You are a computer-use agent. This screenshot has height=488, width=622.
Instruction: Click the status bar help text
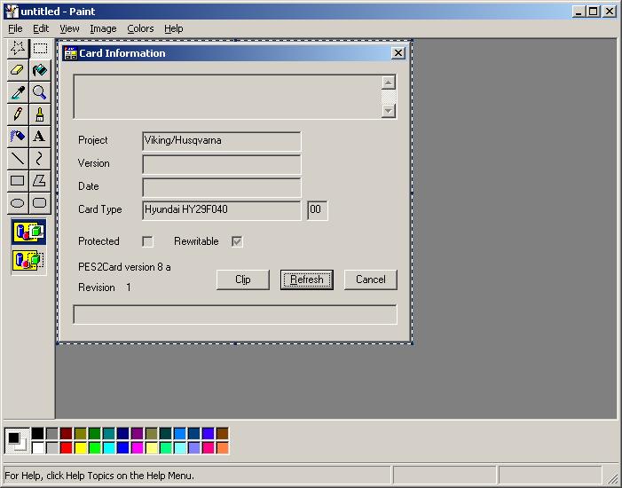click(99, 476)
